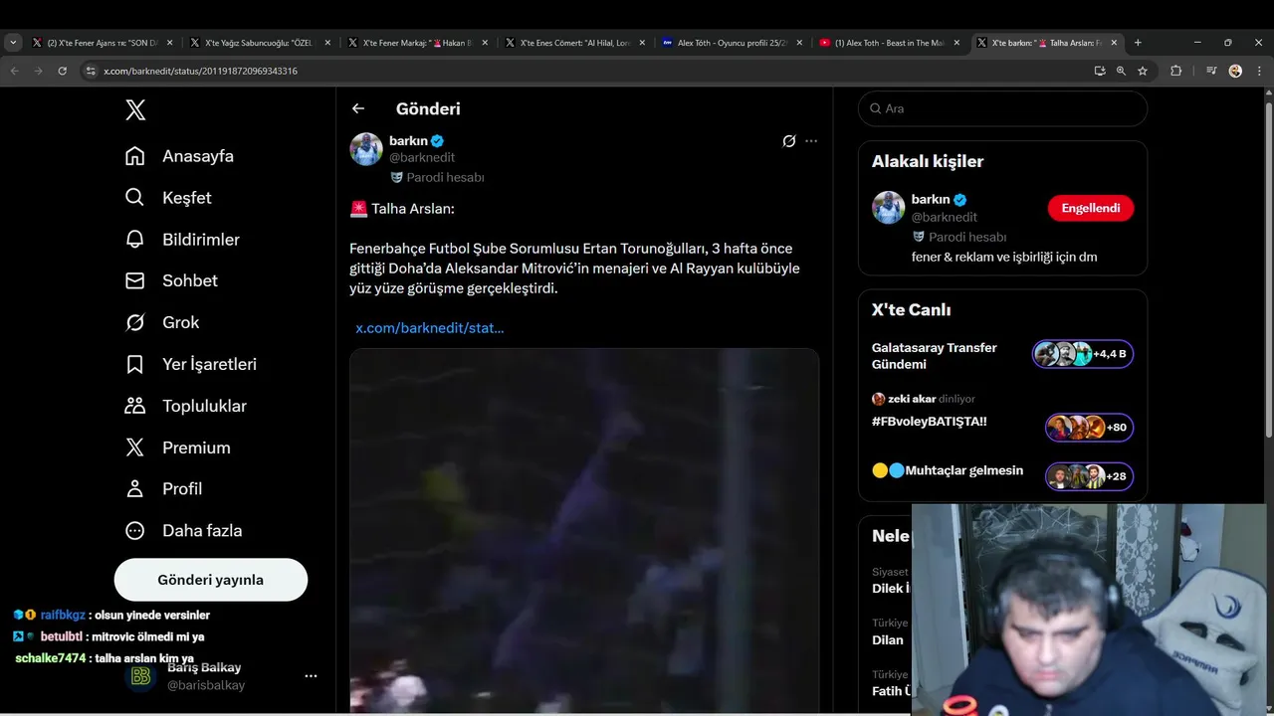Open Galatasaray Transfer Gündemi live space
Viewport: 1274px width, 716px height.
point(934,356)
